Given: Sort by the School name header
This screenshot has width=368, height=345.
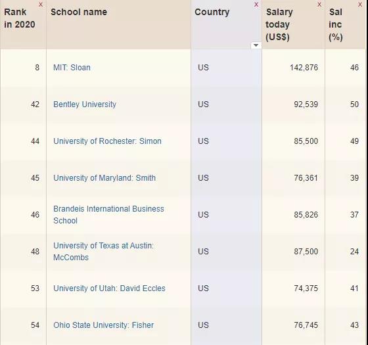Looking at the screenshot, I should point(79,12).
